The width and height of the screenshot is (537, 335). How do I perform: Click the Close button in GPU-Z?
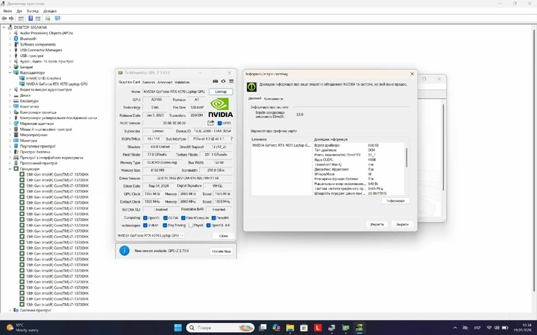pyautogui.click(x=224, y=236)
